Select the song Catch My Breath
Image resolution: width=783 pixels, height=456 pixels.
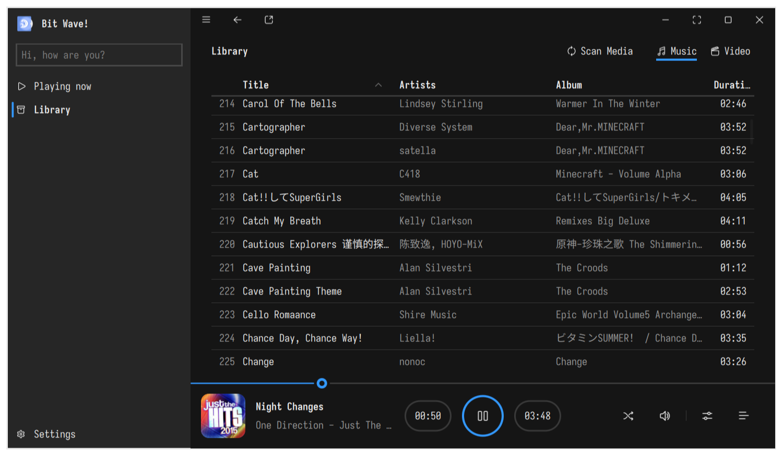pos(483,221)
